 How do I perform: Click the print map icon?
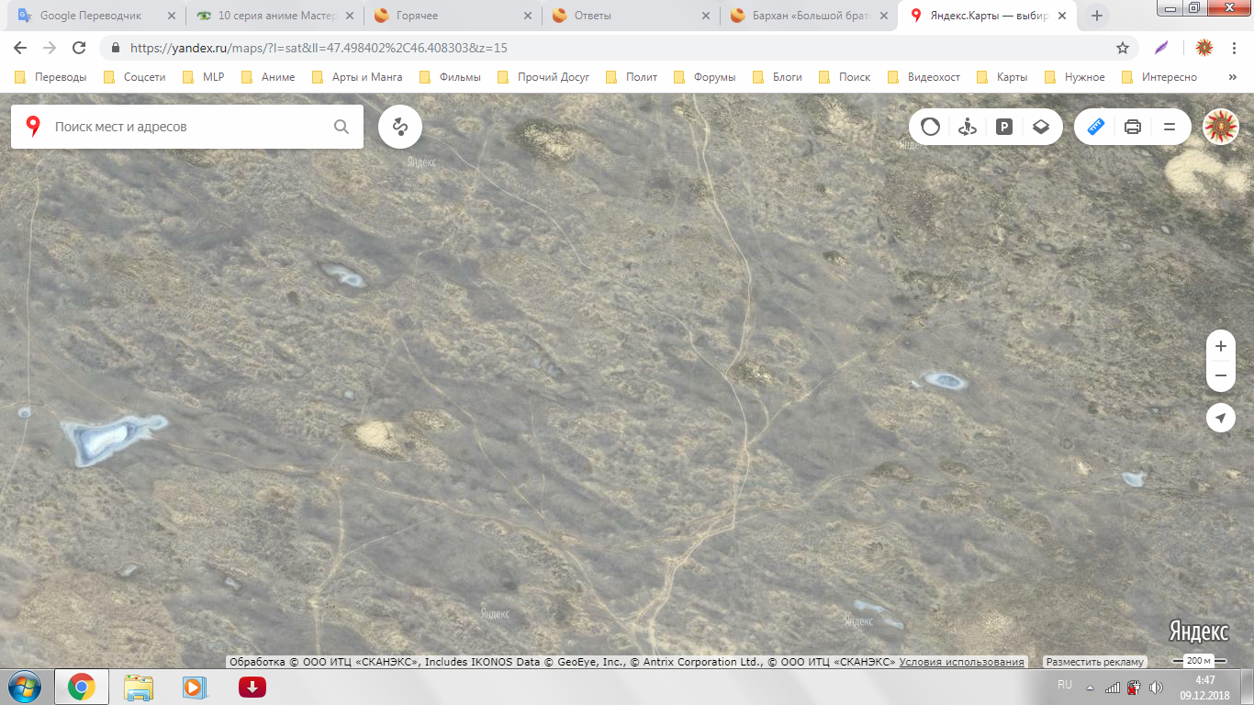pyautogui.click(x=1133, y=127)
